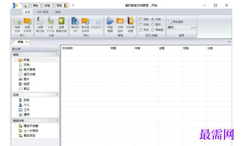Create a new category with 创建新分类
Viewport: 241px width, 146px height.
tap(40, 25)
